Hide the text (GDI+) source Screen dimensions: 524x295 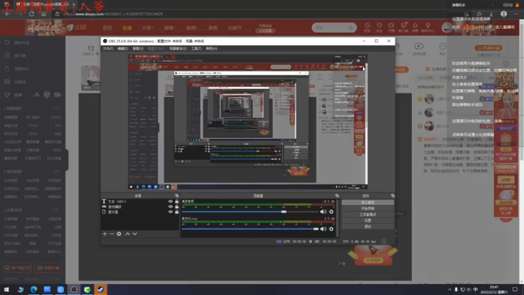(170, 201)
